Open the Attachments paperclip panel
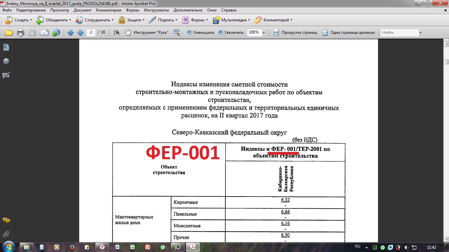 click(6, 234)
